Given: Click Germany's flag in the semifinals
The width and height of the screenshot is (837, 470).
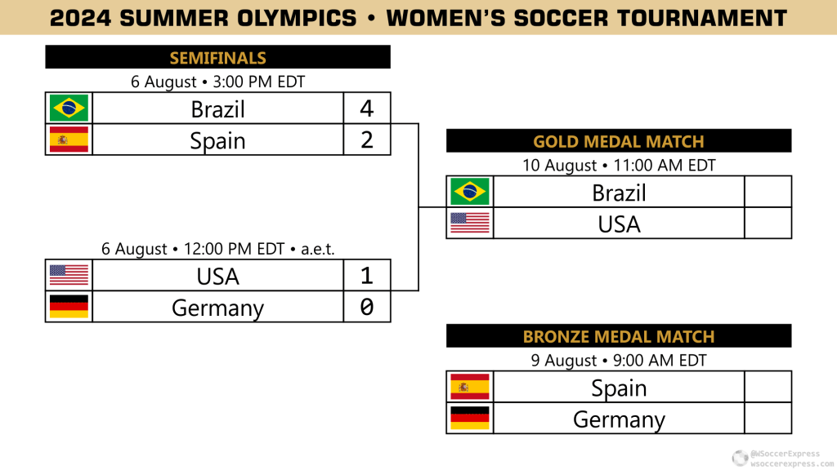Looking at the screenshot, I should [x=69, y=307].
